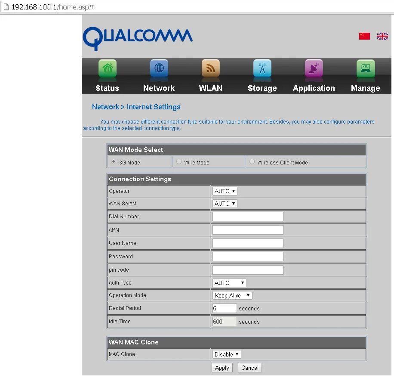Image resolution: width=394 pixels, height=378 pixels.
Task: Click the 'Operator' row label
Action: pos(119,191)
